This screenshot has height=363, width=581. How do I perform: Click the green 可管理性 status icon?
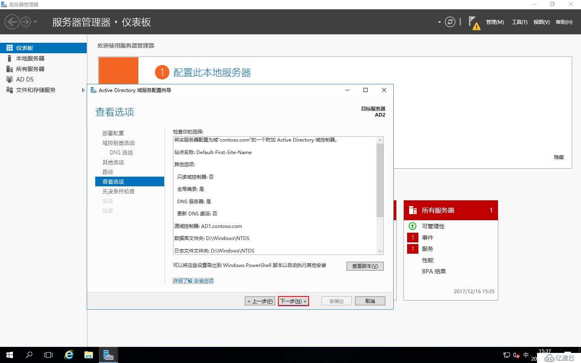coord(412,226)
